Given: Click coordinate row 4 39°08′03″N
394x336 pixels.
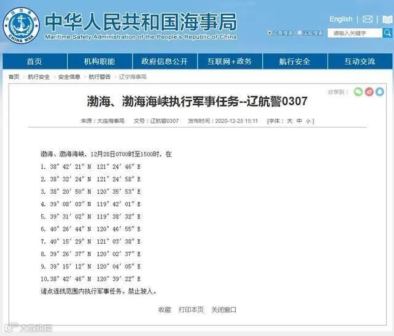Looking at the screenshot, I should tap(90, 204).
